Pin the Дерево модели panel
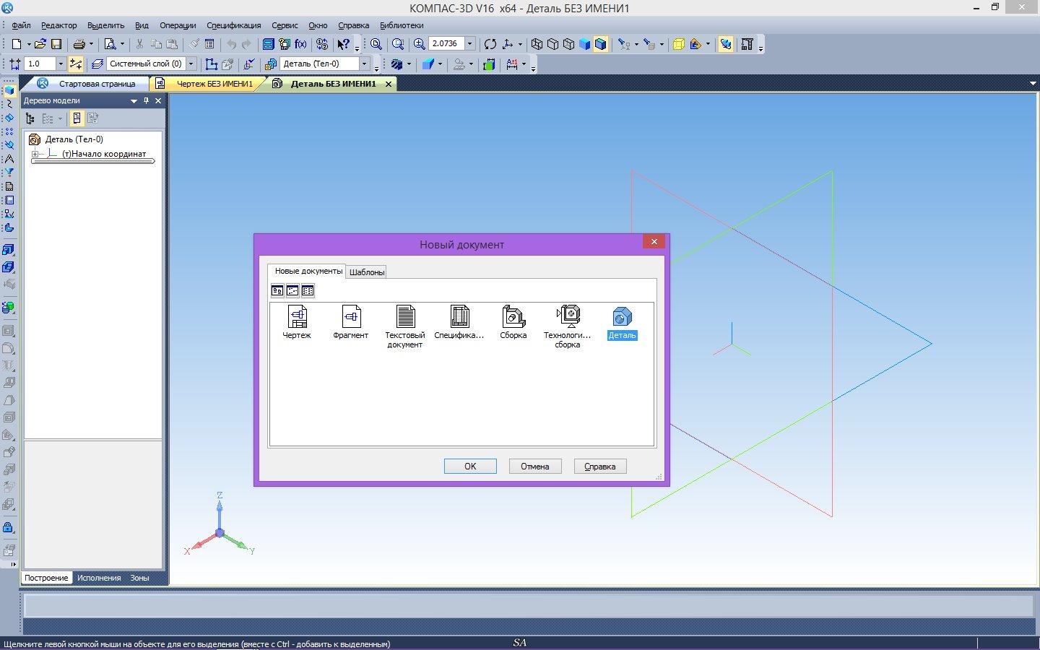The width and height of the screenshot is (1040, 650). click(x=146, y=100)
